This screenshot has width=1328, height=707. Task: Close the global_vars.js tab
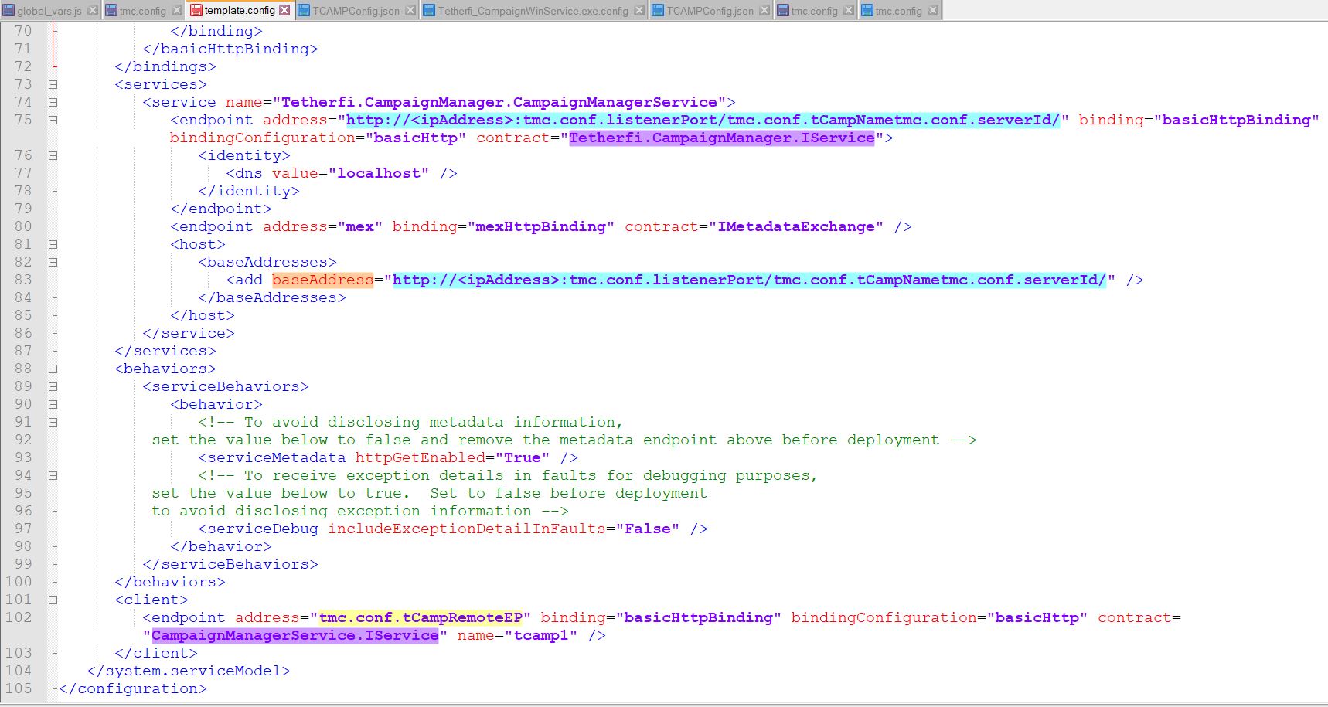coord(92,11)
